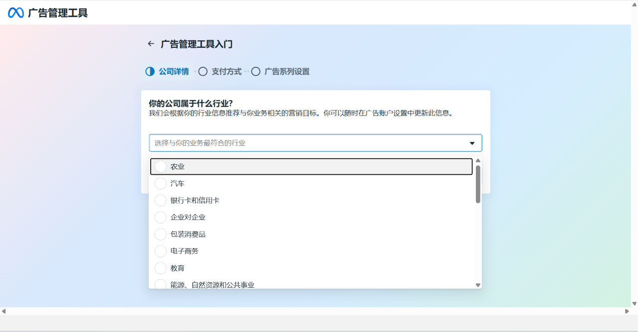
Task: Click the 你的公司属于什么行业? heading
Action: 191,104
